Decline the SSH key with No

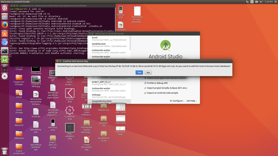coord(148,72)
